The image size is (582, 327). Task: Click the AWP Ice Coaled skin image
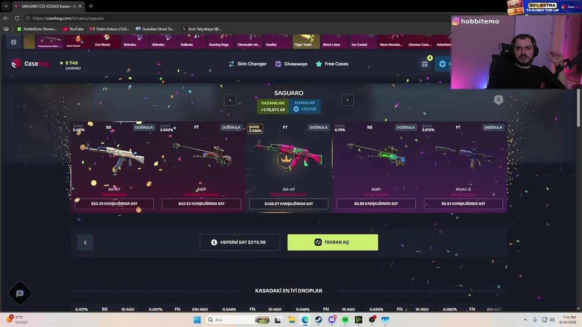pyautogui.click(x=376, y=154)
